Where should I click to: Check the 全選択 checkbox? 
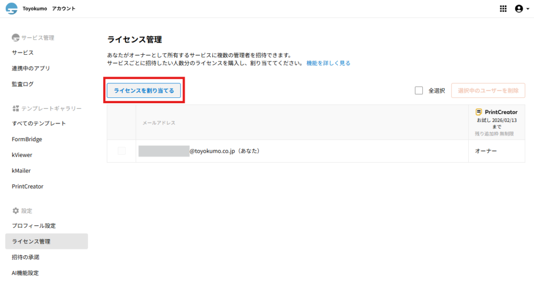coord(419,91)
